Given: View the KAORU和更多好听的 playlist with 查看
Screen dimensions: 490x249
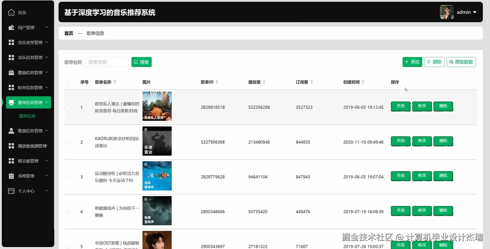Looking at the screenshot, I should (x=401, y=141).
